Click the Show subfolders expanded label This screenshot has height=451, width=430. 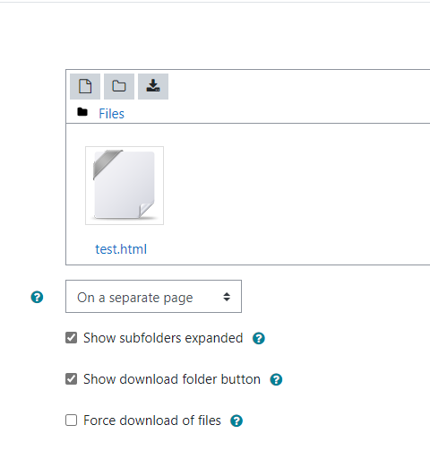click(163, 338)
